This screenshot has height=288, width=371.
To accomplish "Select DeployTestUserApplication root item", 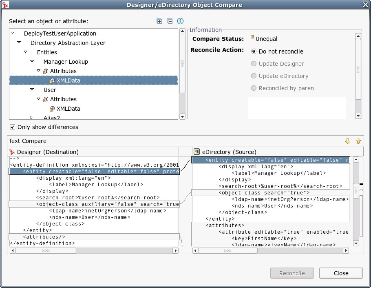I will click(60, 33).
